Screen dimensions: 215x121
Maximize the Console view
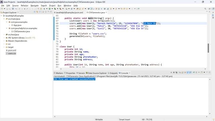pyautogui.click(x=210, y=73)
